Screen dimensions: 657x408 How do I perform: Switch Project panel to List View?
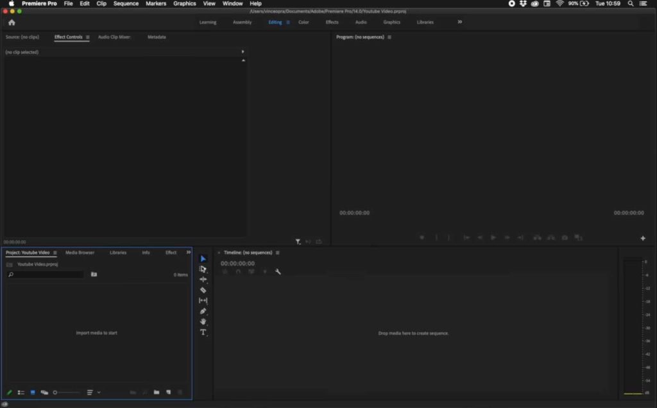click(21, 393)
